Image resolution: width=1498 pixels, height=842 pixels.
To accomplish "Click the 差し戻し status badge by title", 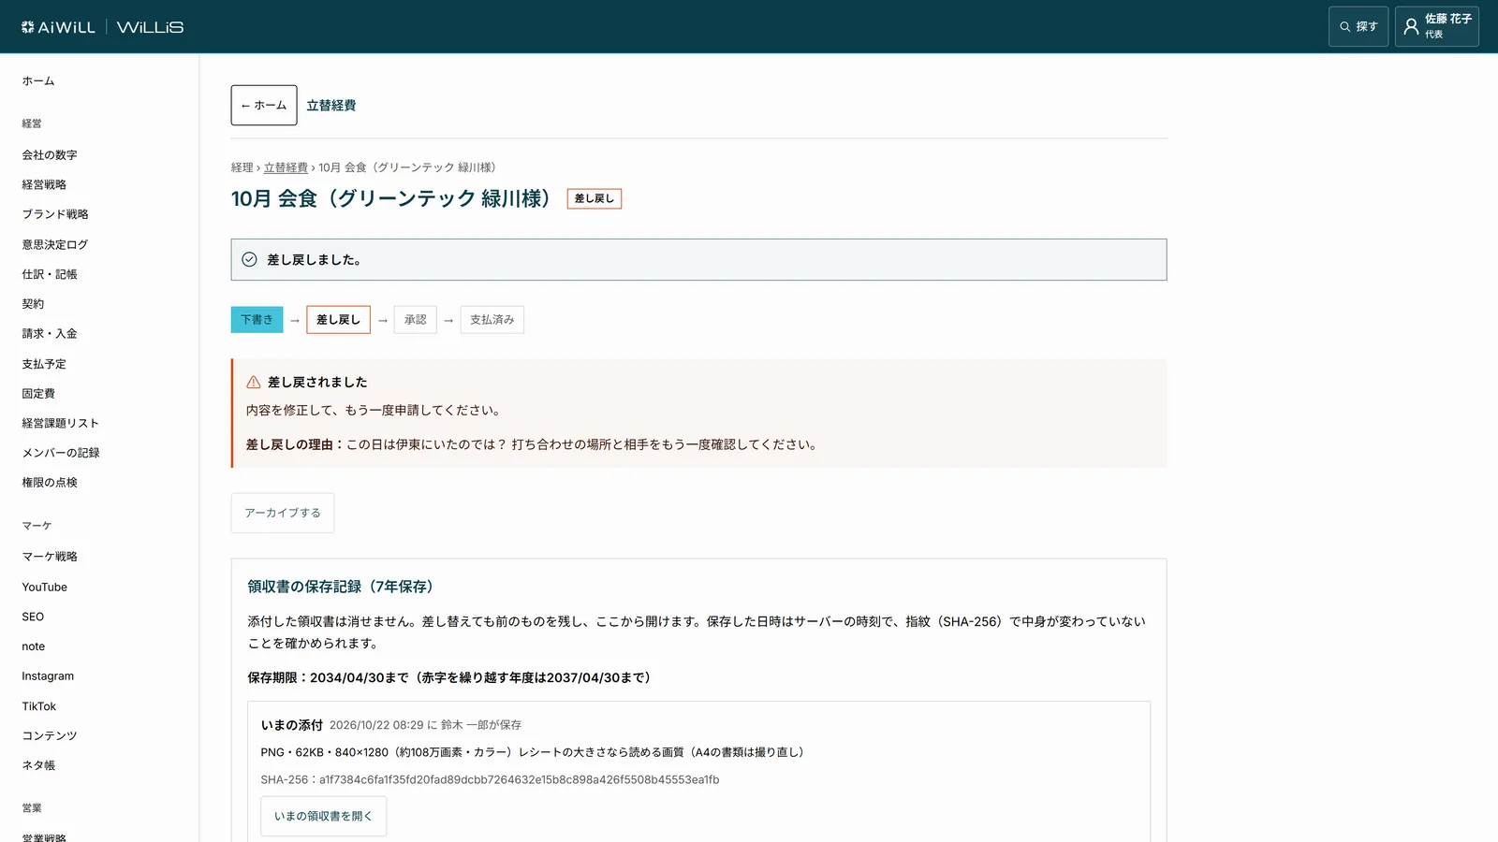I will tap(595, 198).
